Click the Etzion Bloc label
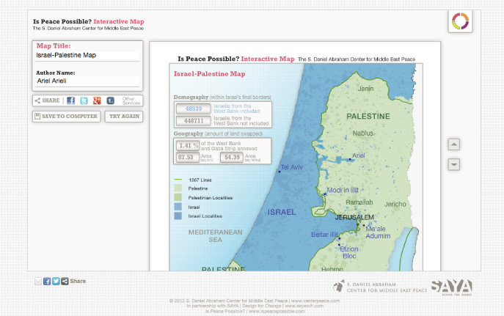Image resolution: width=504 pixels, height=316 pixels. tap(349, 252)
